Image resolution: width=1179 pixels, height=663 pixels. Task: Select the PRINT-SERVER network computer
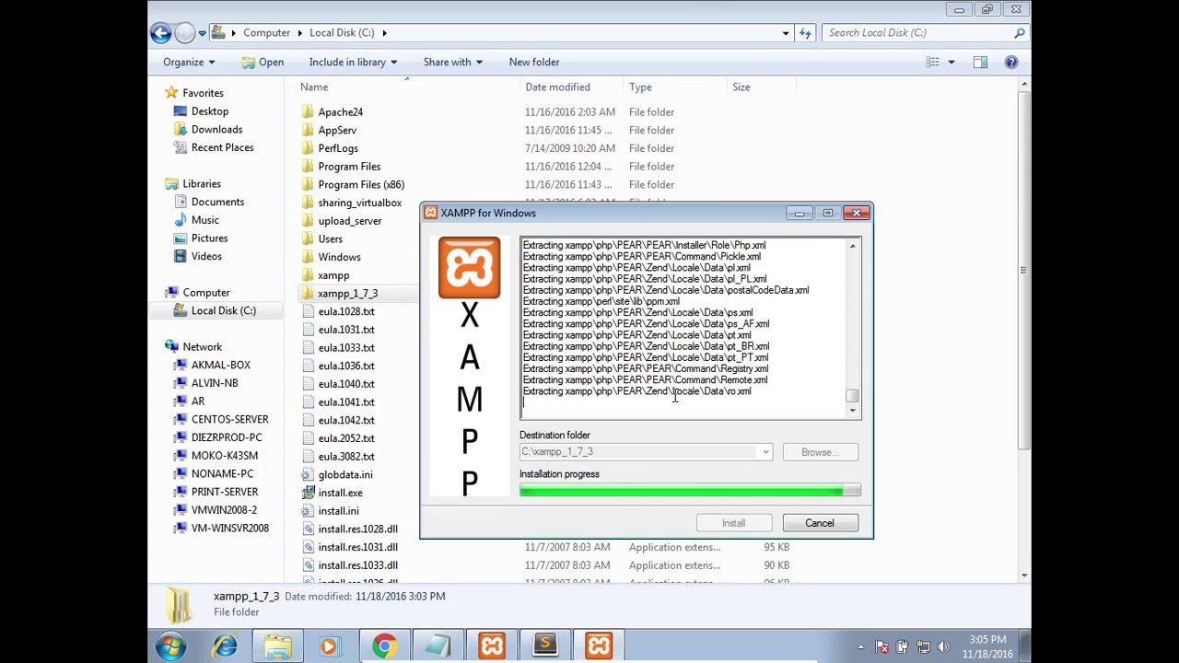pos(225,492)
